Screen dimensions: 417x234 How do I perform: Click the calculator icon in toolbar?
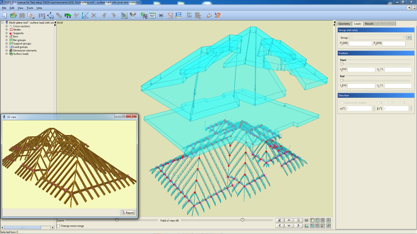click(189, 15)
